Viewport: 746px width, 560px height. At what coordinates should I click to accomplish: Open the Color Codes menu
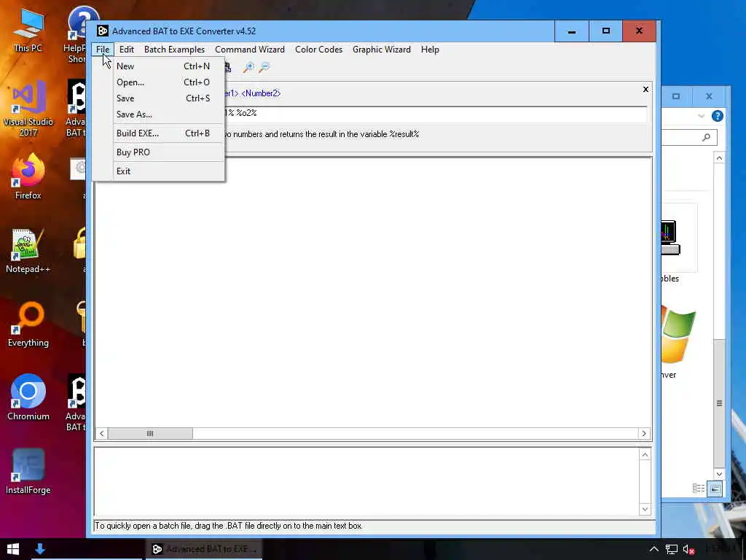pos(319,50)
